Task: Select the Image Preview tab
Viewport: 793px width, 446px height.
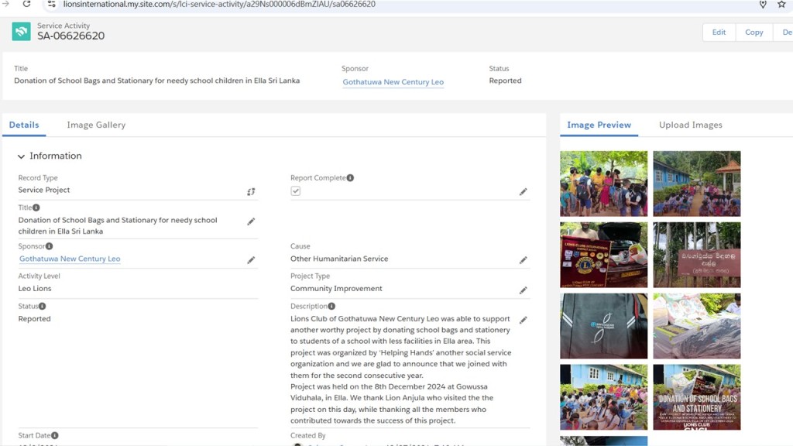Action: click(599, 125)
